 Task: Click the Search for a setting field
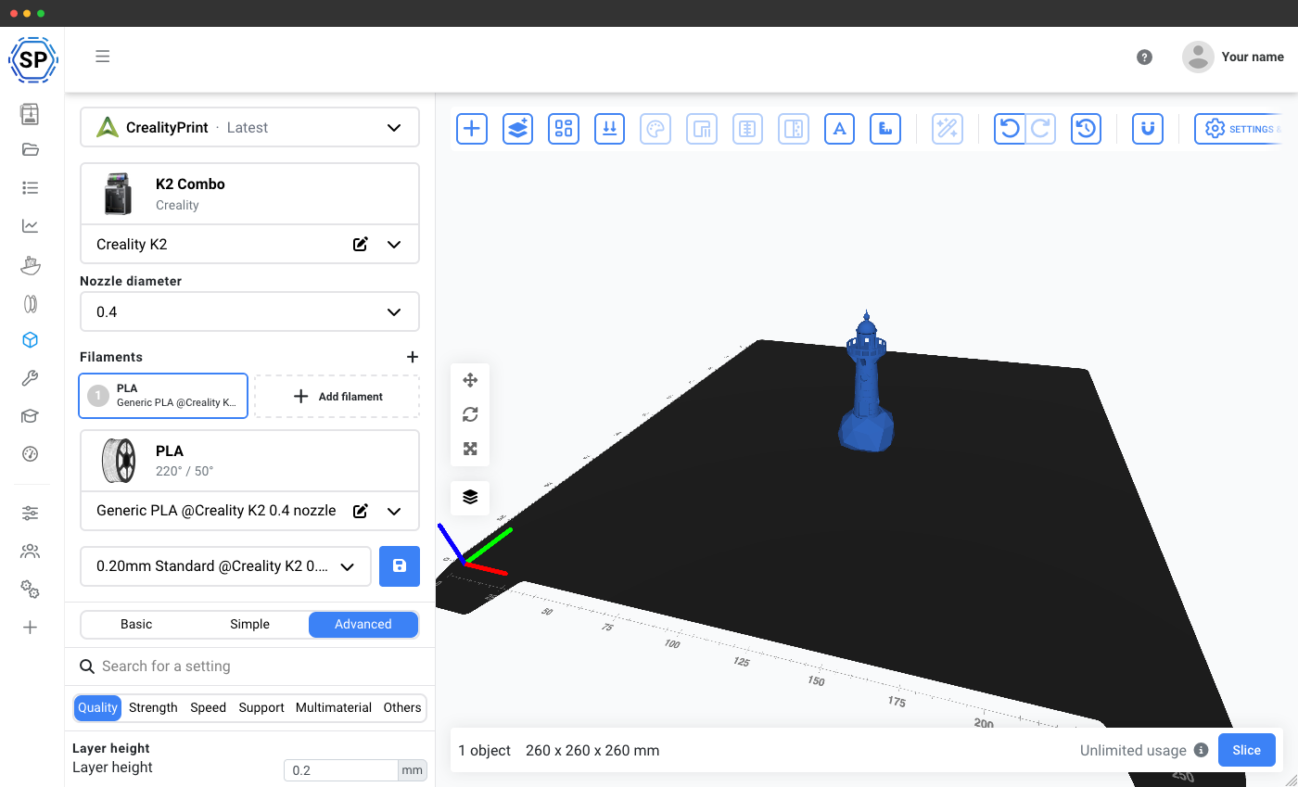tap(250, 666)
